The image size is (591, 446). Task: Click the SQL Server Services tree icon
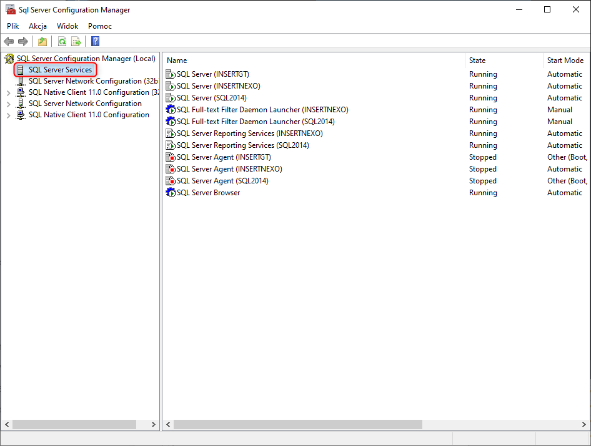click(x=21, y=70)
